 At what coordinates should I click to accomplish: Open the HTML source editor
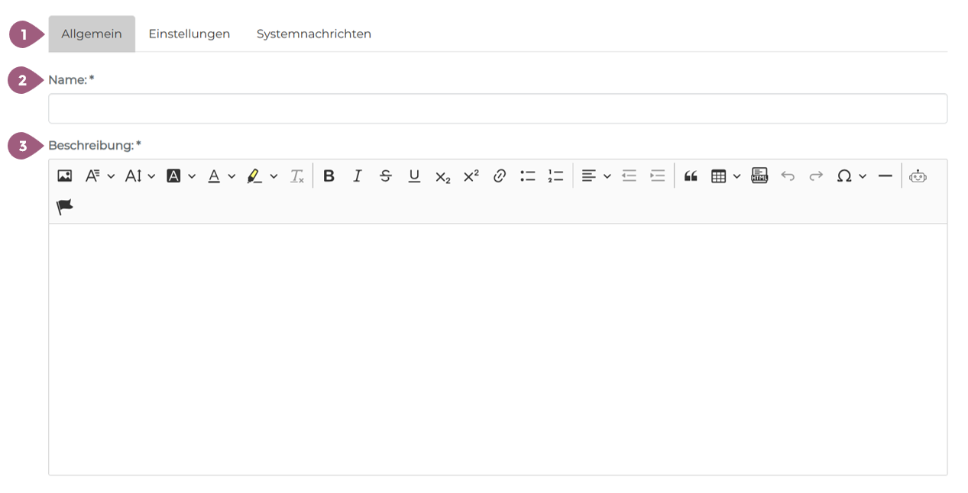point(759,176)
